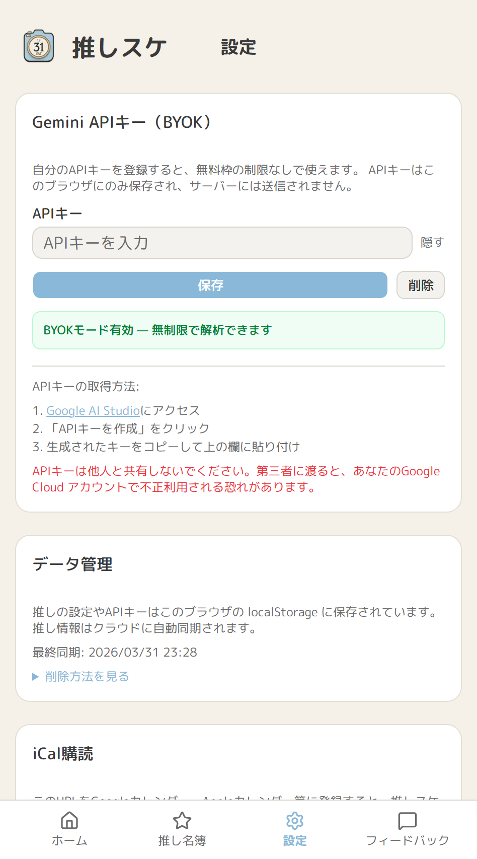Click the データ管理 section heading
Screen dimensions: 477x859
(72, 564)
